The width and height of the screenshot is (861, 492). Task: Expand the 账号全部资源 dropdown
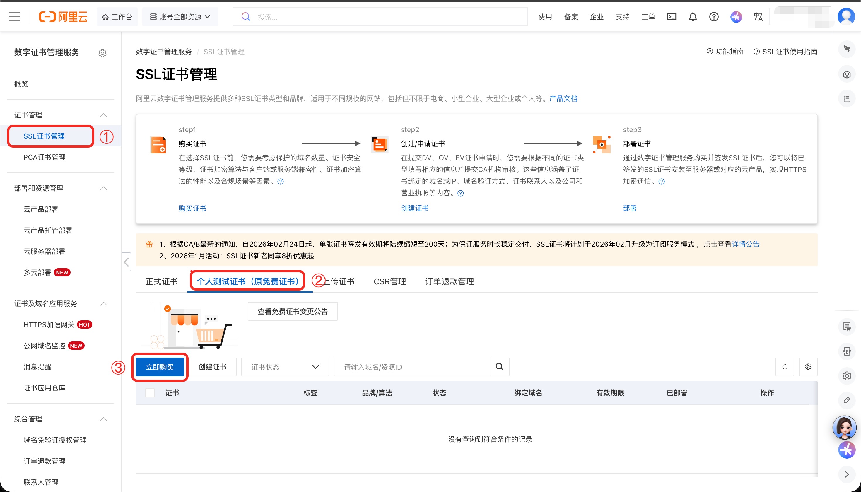(180, 17)
